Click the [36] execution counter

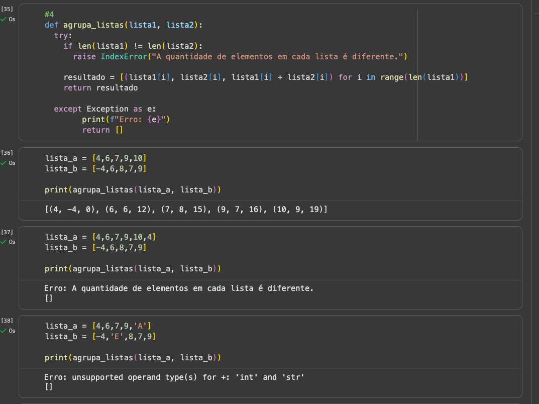point(7,152)
